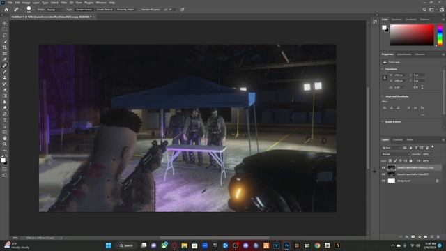Open the workspace switcher icon
Screen dimensions: 446x251
pyautogui.click(x=432, y=10)
